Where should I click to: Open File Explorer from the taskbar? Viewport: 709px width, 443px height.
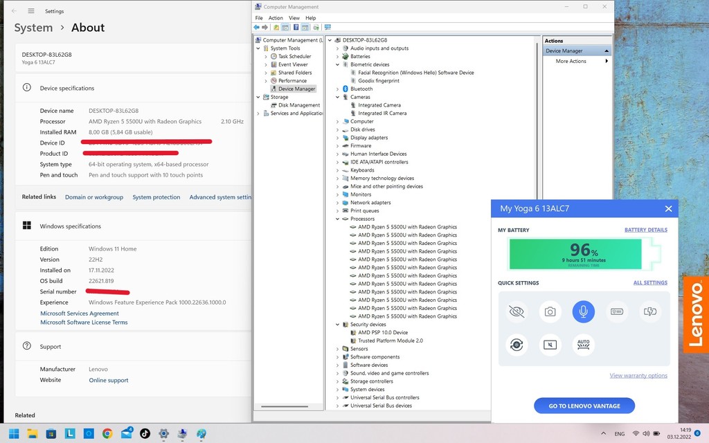coord(33,434)
